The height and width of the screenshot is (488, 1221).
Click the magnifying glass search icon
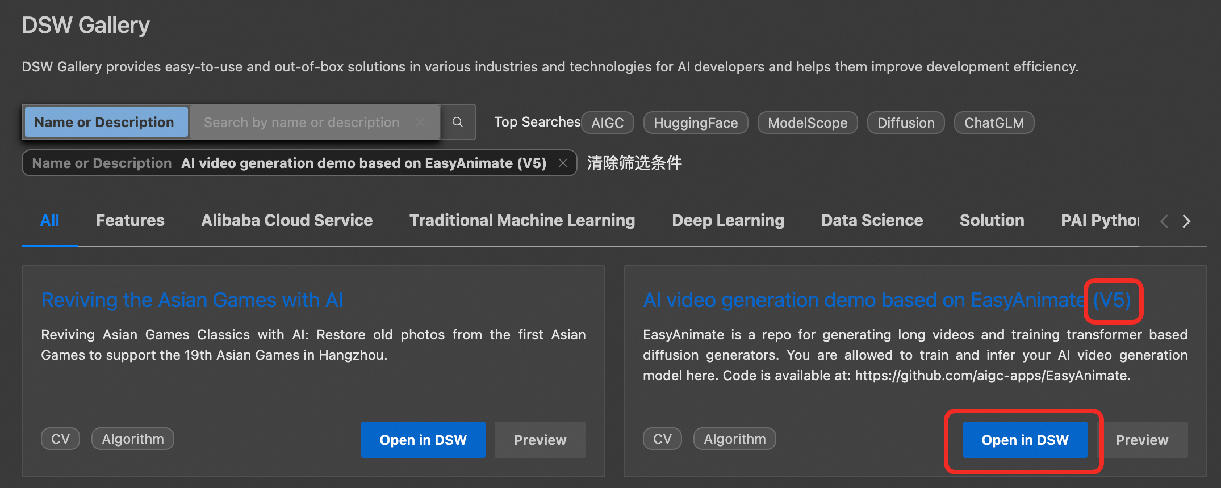[x=457, y=122]
